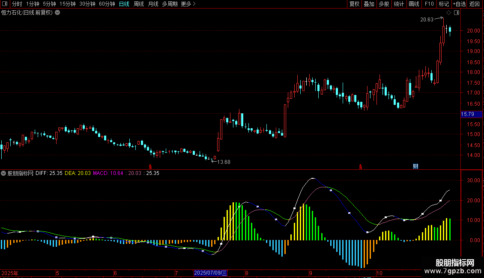484x278 pixels.
Task: Click the 返回 back button
Action: [x=475, y=4]
